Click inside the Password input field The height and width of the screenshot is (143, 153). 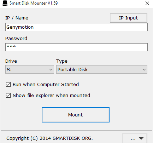tap(76, 47)
